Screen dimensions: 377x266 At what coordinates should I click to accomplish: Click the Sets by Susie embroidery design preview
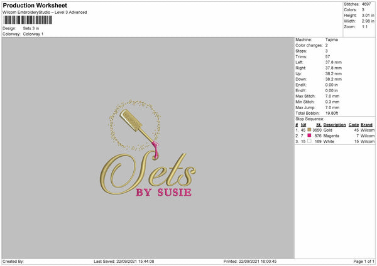coord(148,148)
